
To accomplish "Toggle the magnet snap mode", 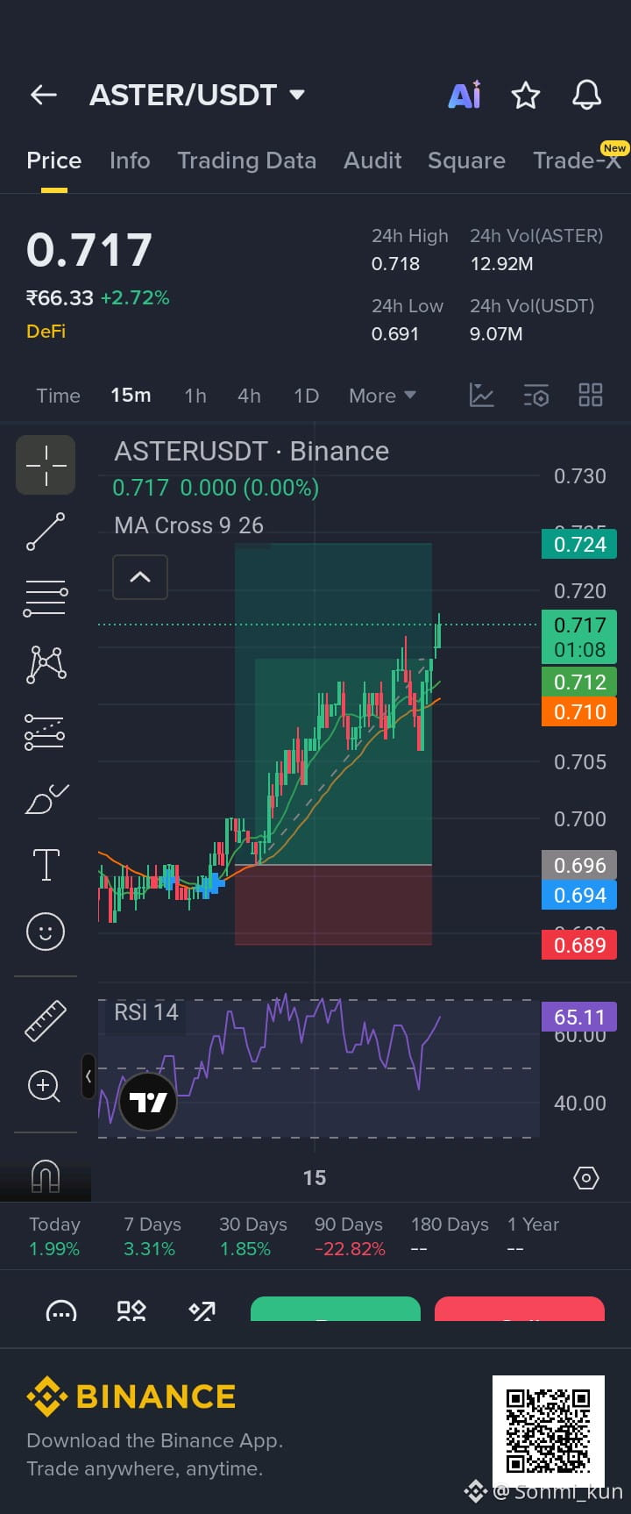I will pyautogui.click(x=46, y=1175).
